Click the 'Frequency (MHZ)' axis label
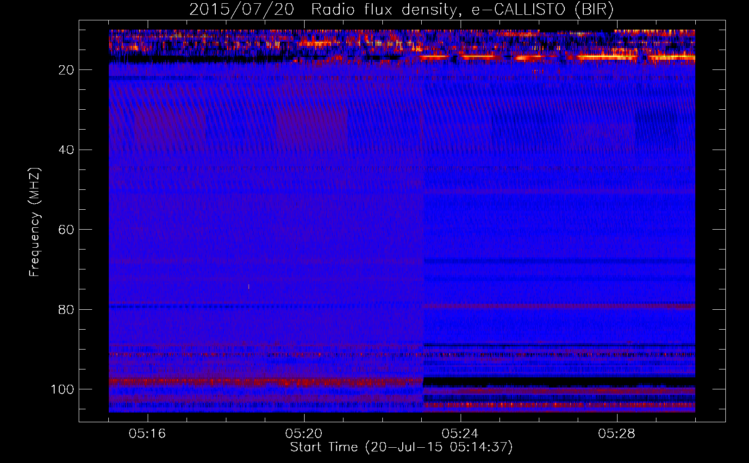The image size is (749, 463). pos(35,222)
